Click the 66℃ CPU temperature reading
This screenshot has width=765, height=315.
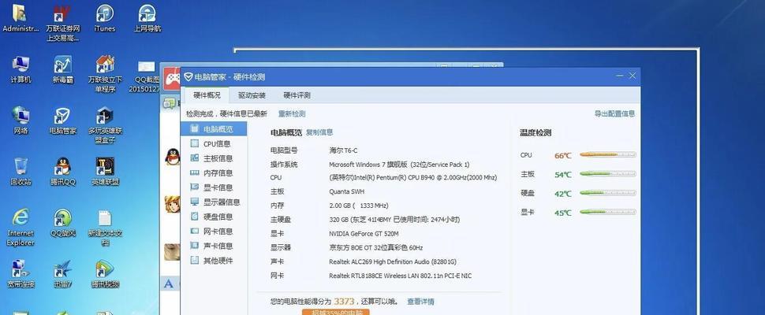tap(562, 155)
